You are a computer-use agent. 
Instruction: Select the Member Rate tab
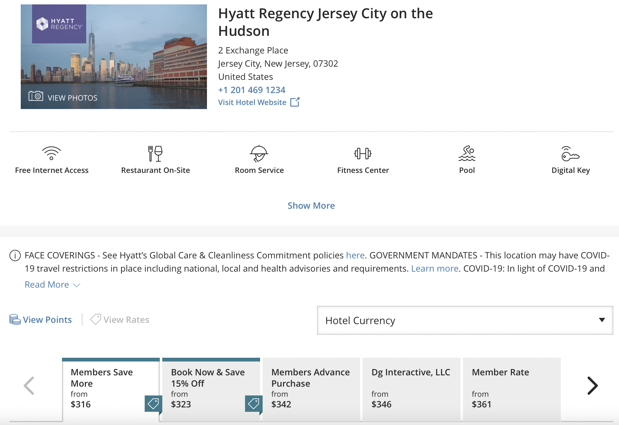(512, 390)
